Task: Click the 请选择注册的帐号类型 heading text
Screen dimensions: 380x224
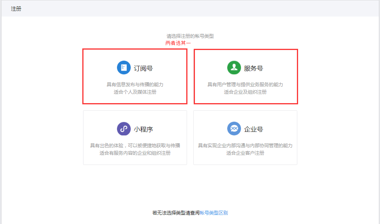Action: coord(190,36)
